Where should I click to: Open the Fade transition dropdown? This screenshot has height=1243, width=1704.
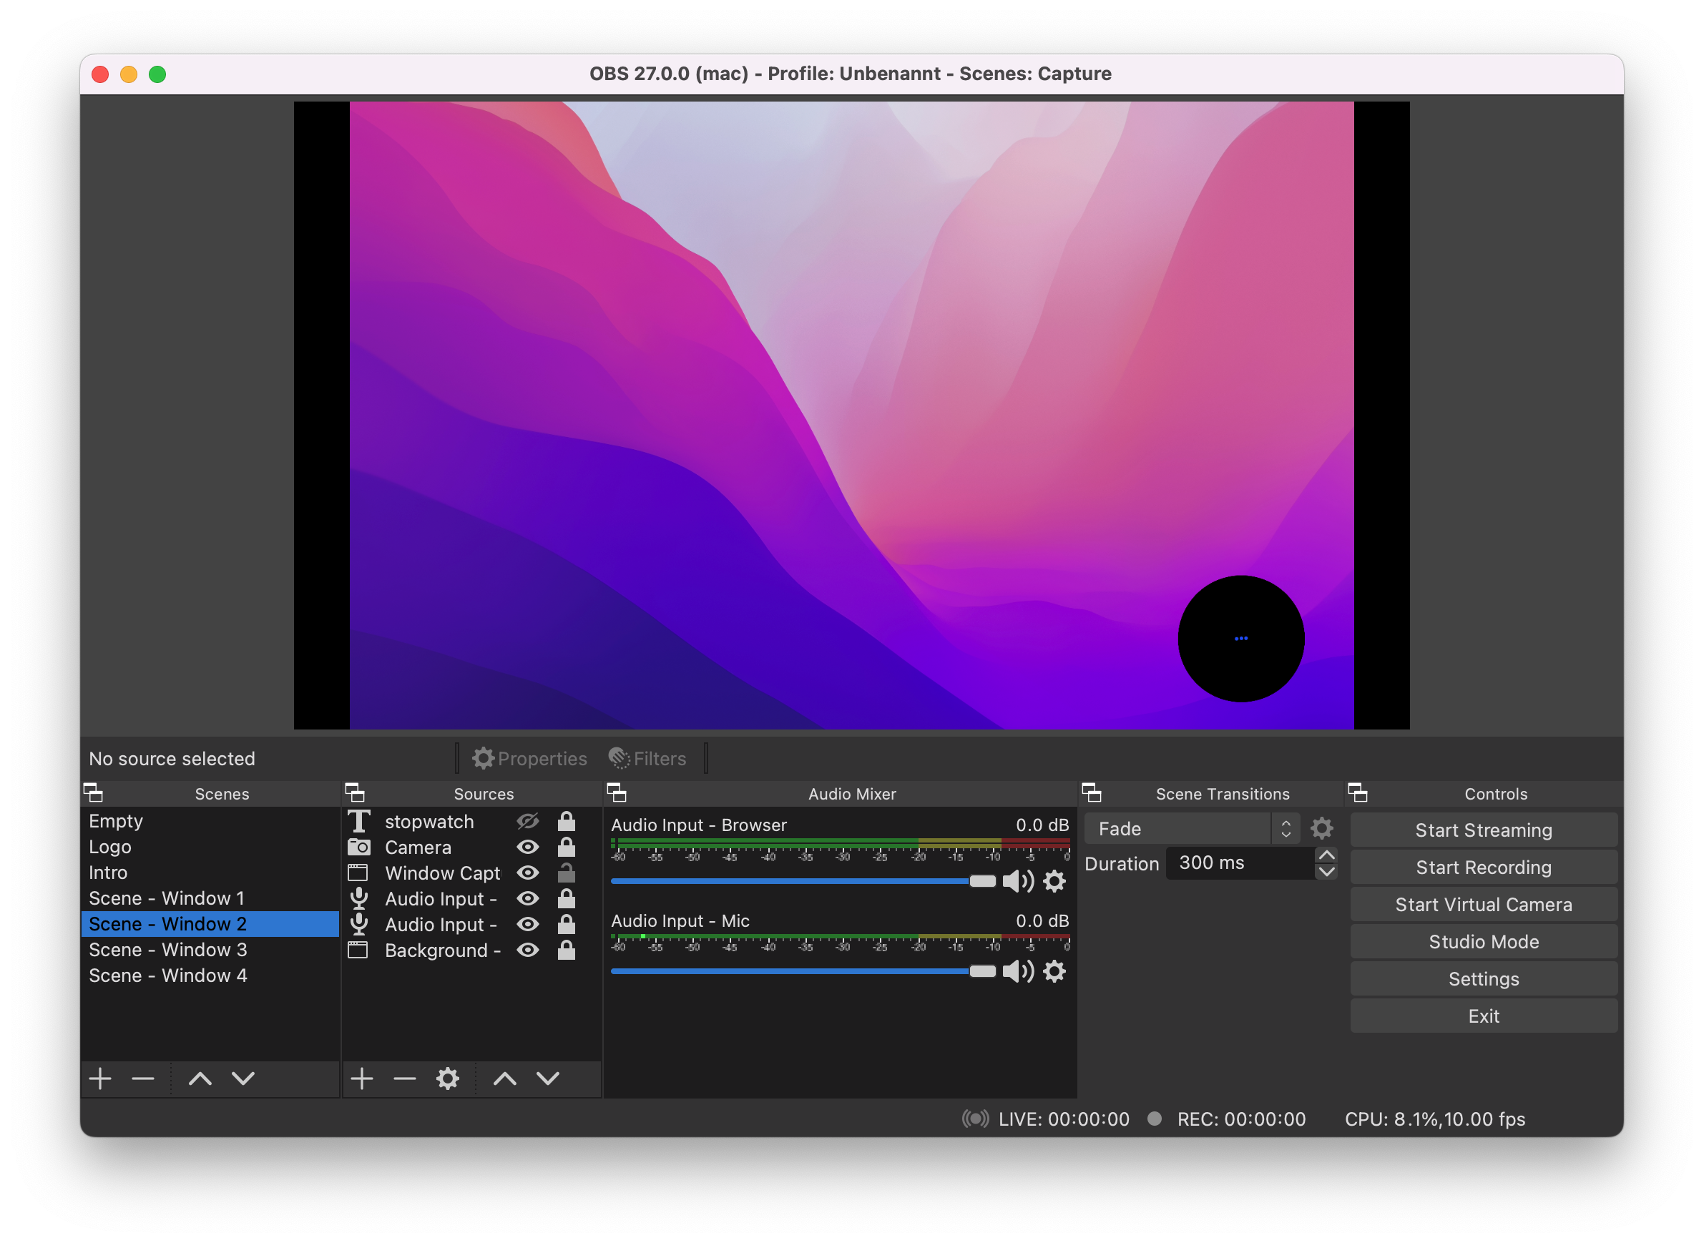pyautogui.click(x=1193, y=828)
